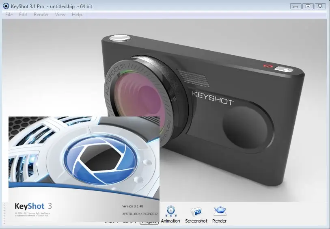Open the Help menu
Viewport: 330px width, 229px height.
click(77, 15)
